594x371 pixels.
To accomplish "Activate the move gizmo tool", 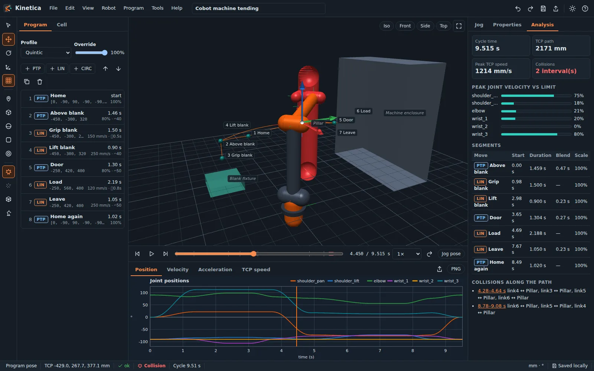I will coord(9,39).
